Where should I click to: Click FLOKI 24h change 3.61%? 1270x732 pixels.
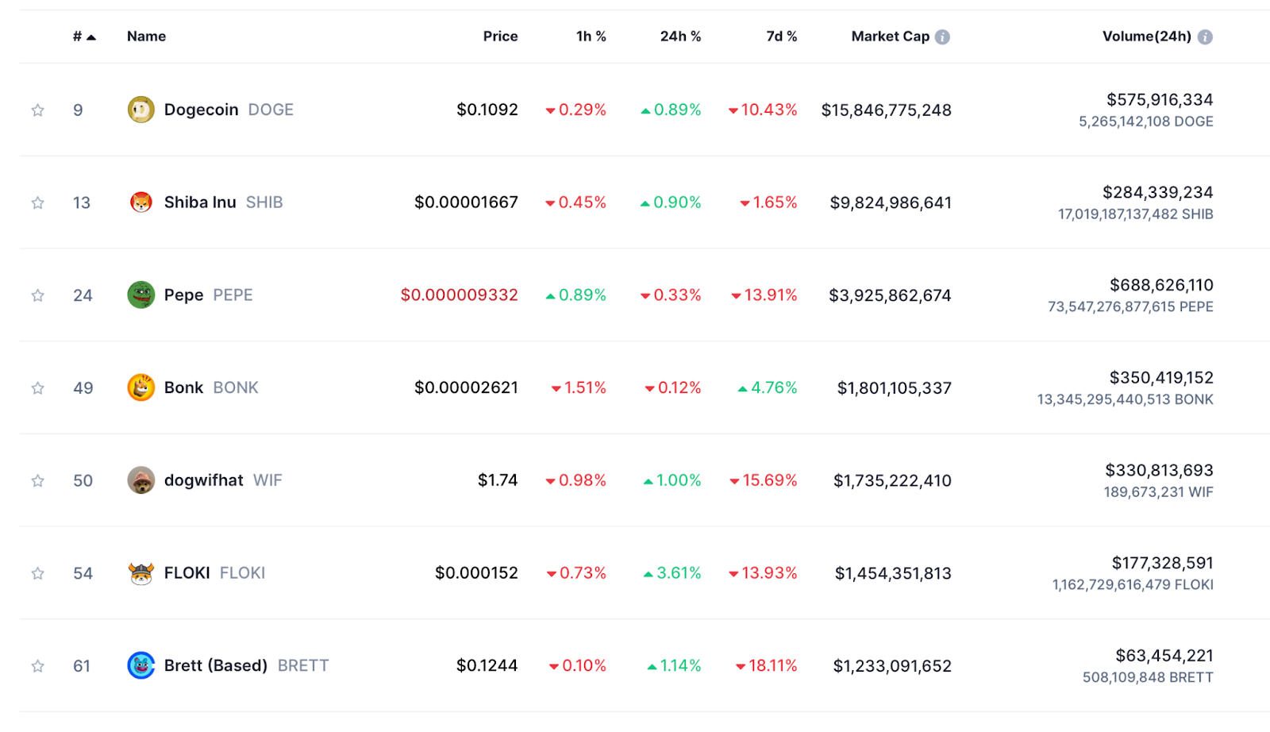pyautogui.click(x=672, y=573)
